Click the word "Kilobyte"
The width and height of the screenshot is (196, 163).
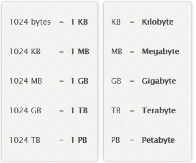pos(158,22)
